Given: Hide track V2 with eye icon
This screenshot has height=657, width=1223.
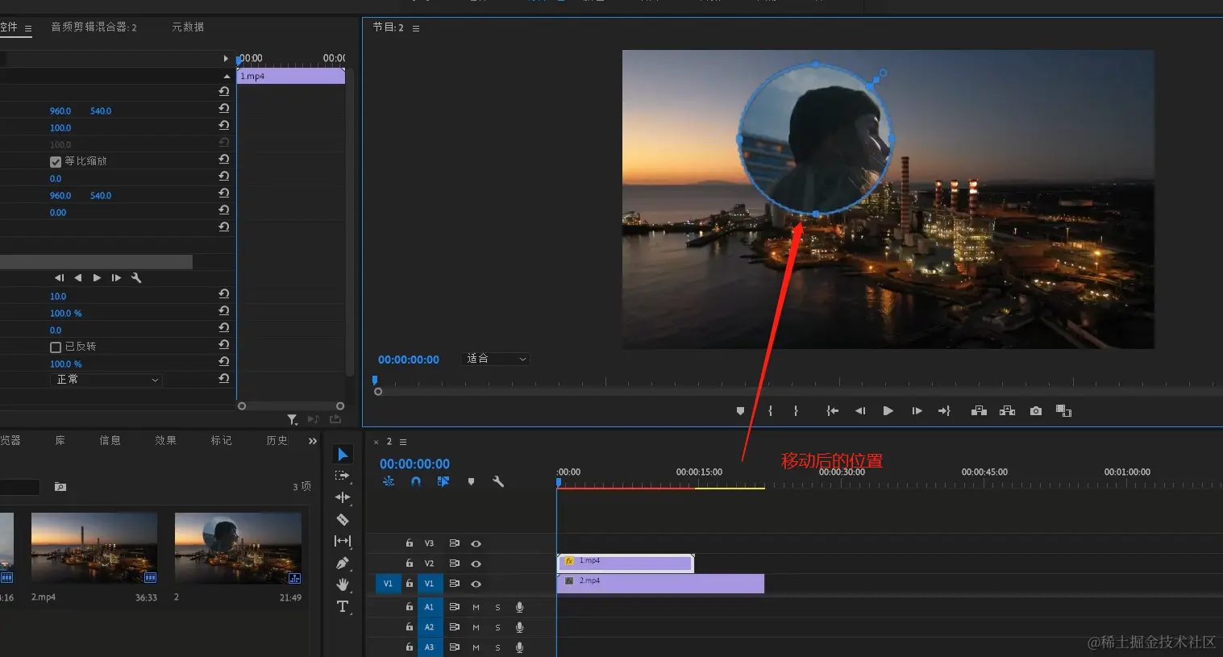Looking at the screenshot, I should [476, 563].
